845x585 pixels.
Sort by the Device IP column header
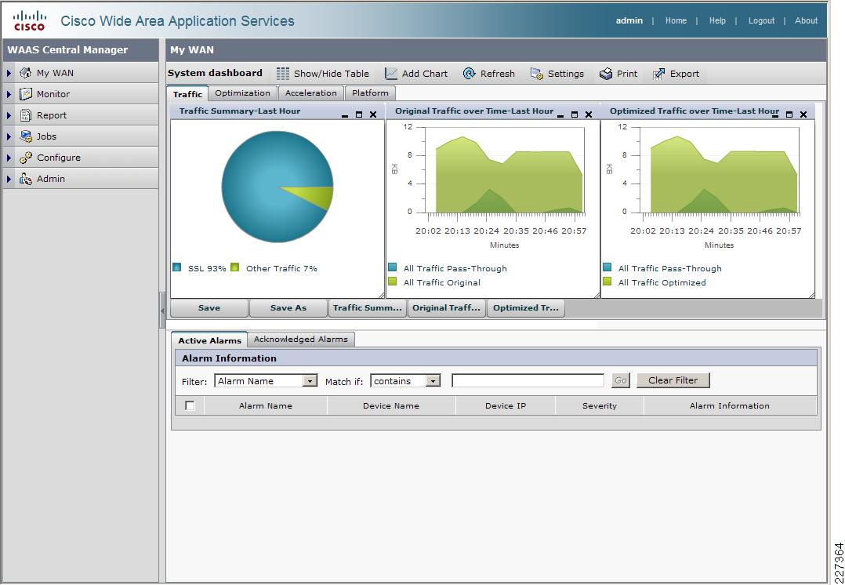(506, 405)
